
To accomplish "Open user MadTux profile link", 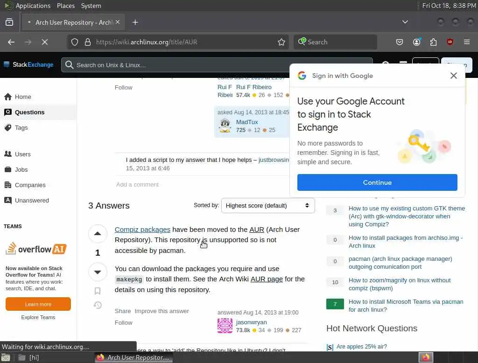I will (247, 122).
